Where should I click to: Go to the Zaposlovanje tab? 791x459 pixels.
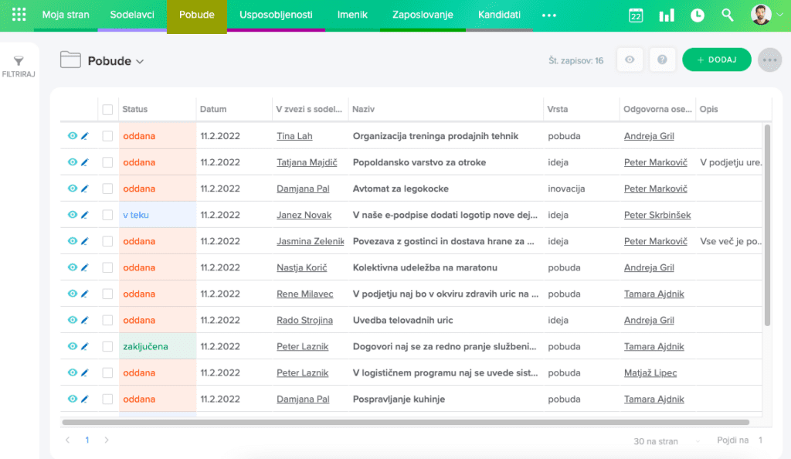click(x=422, y=15)
